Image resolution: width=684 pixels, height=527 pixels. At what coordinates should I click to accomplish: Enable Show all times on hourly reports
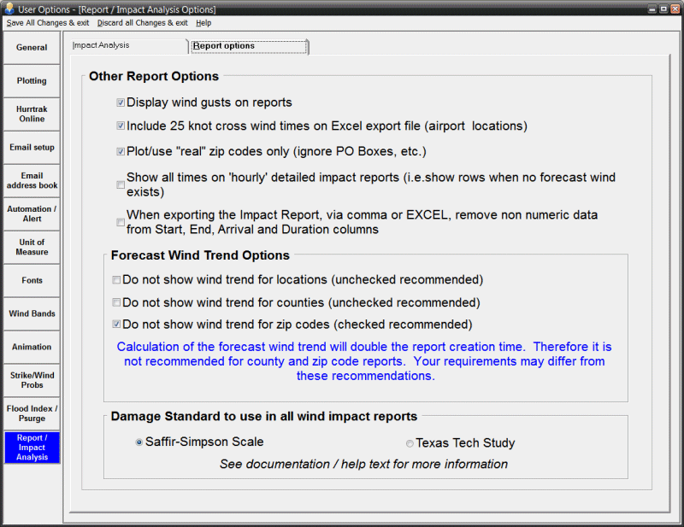click(121, 184)
